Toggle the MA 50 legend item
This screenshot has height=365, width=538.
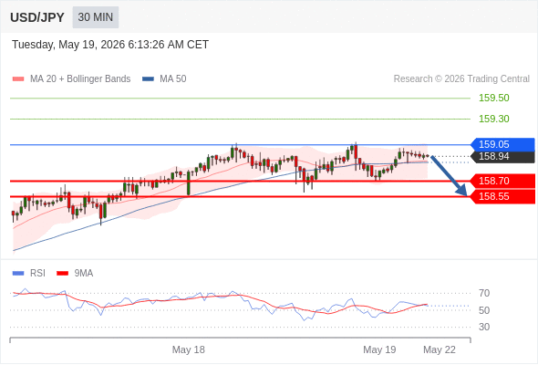tap(164, 79)
